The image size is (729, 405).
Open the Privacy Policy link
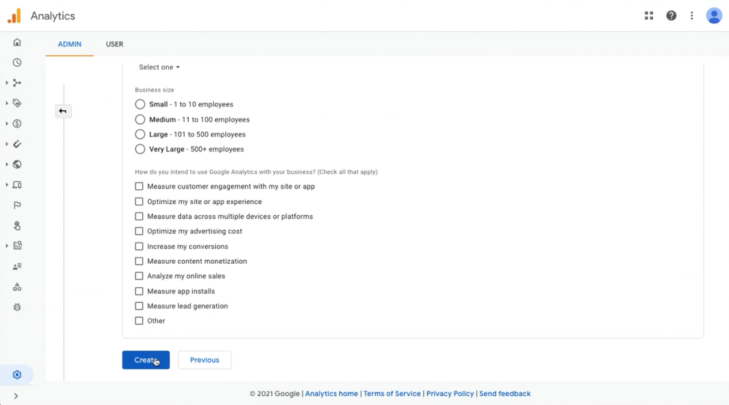[450, 393]
